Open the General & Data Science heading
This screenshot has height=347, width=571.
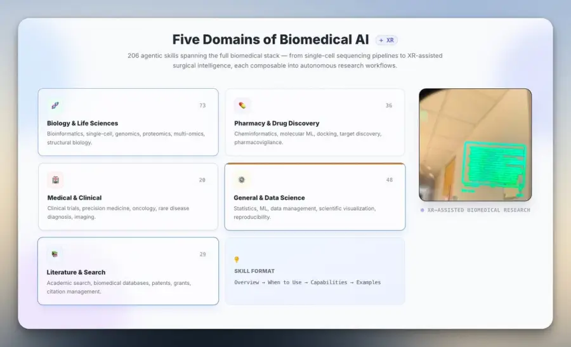point(269,198)
